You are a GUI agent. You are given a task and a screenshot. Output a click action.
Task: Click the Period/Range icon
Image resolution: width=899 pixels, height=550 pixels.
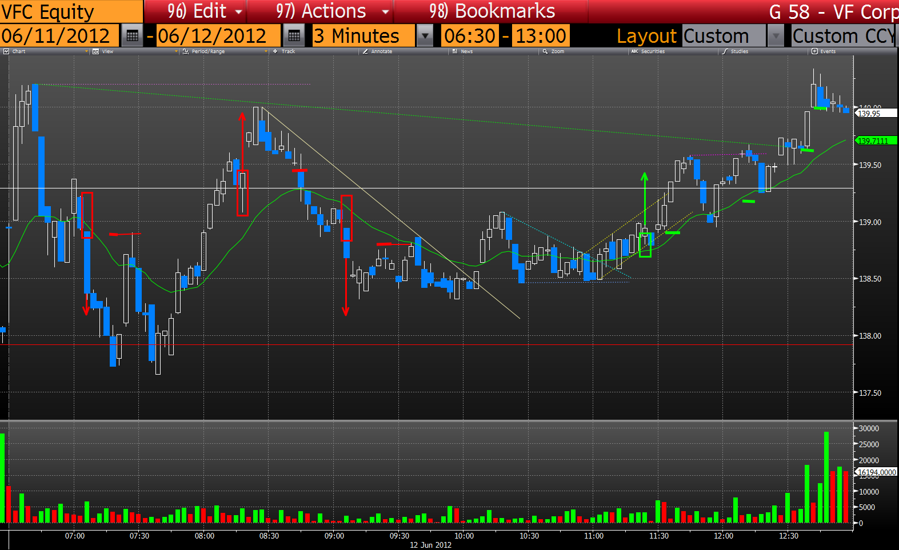185,51
